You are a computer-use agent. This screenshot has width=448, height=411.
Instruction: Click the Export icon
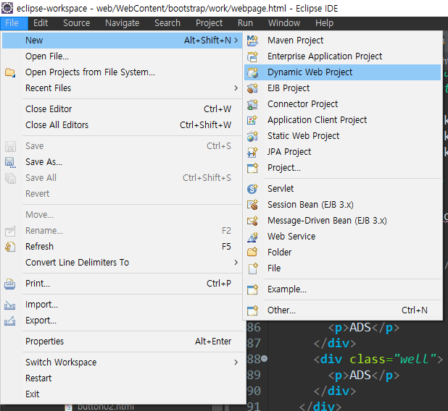[x=10, y=321]
